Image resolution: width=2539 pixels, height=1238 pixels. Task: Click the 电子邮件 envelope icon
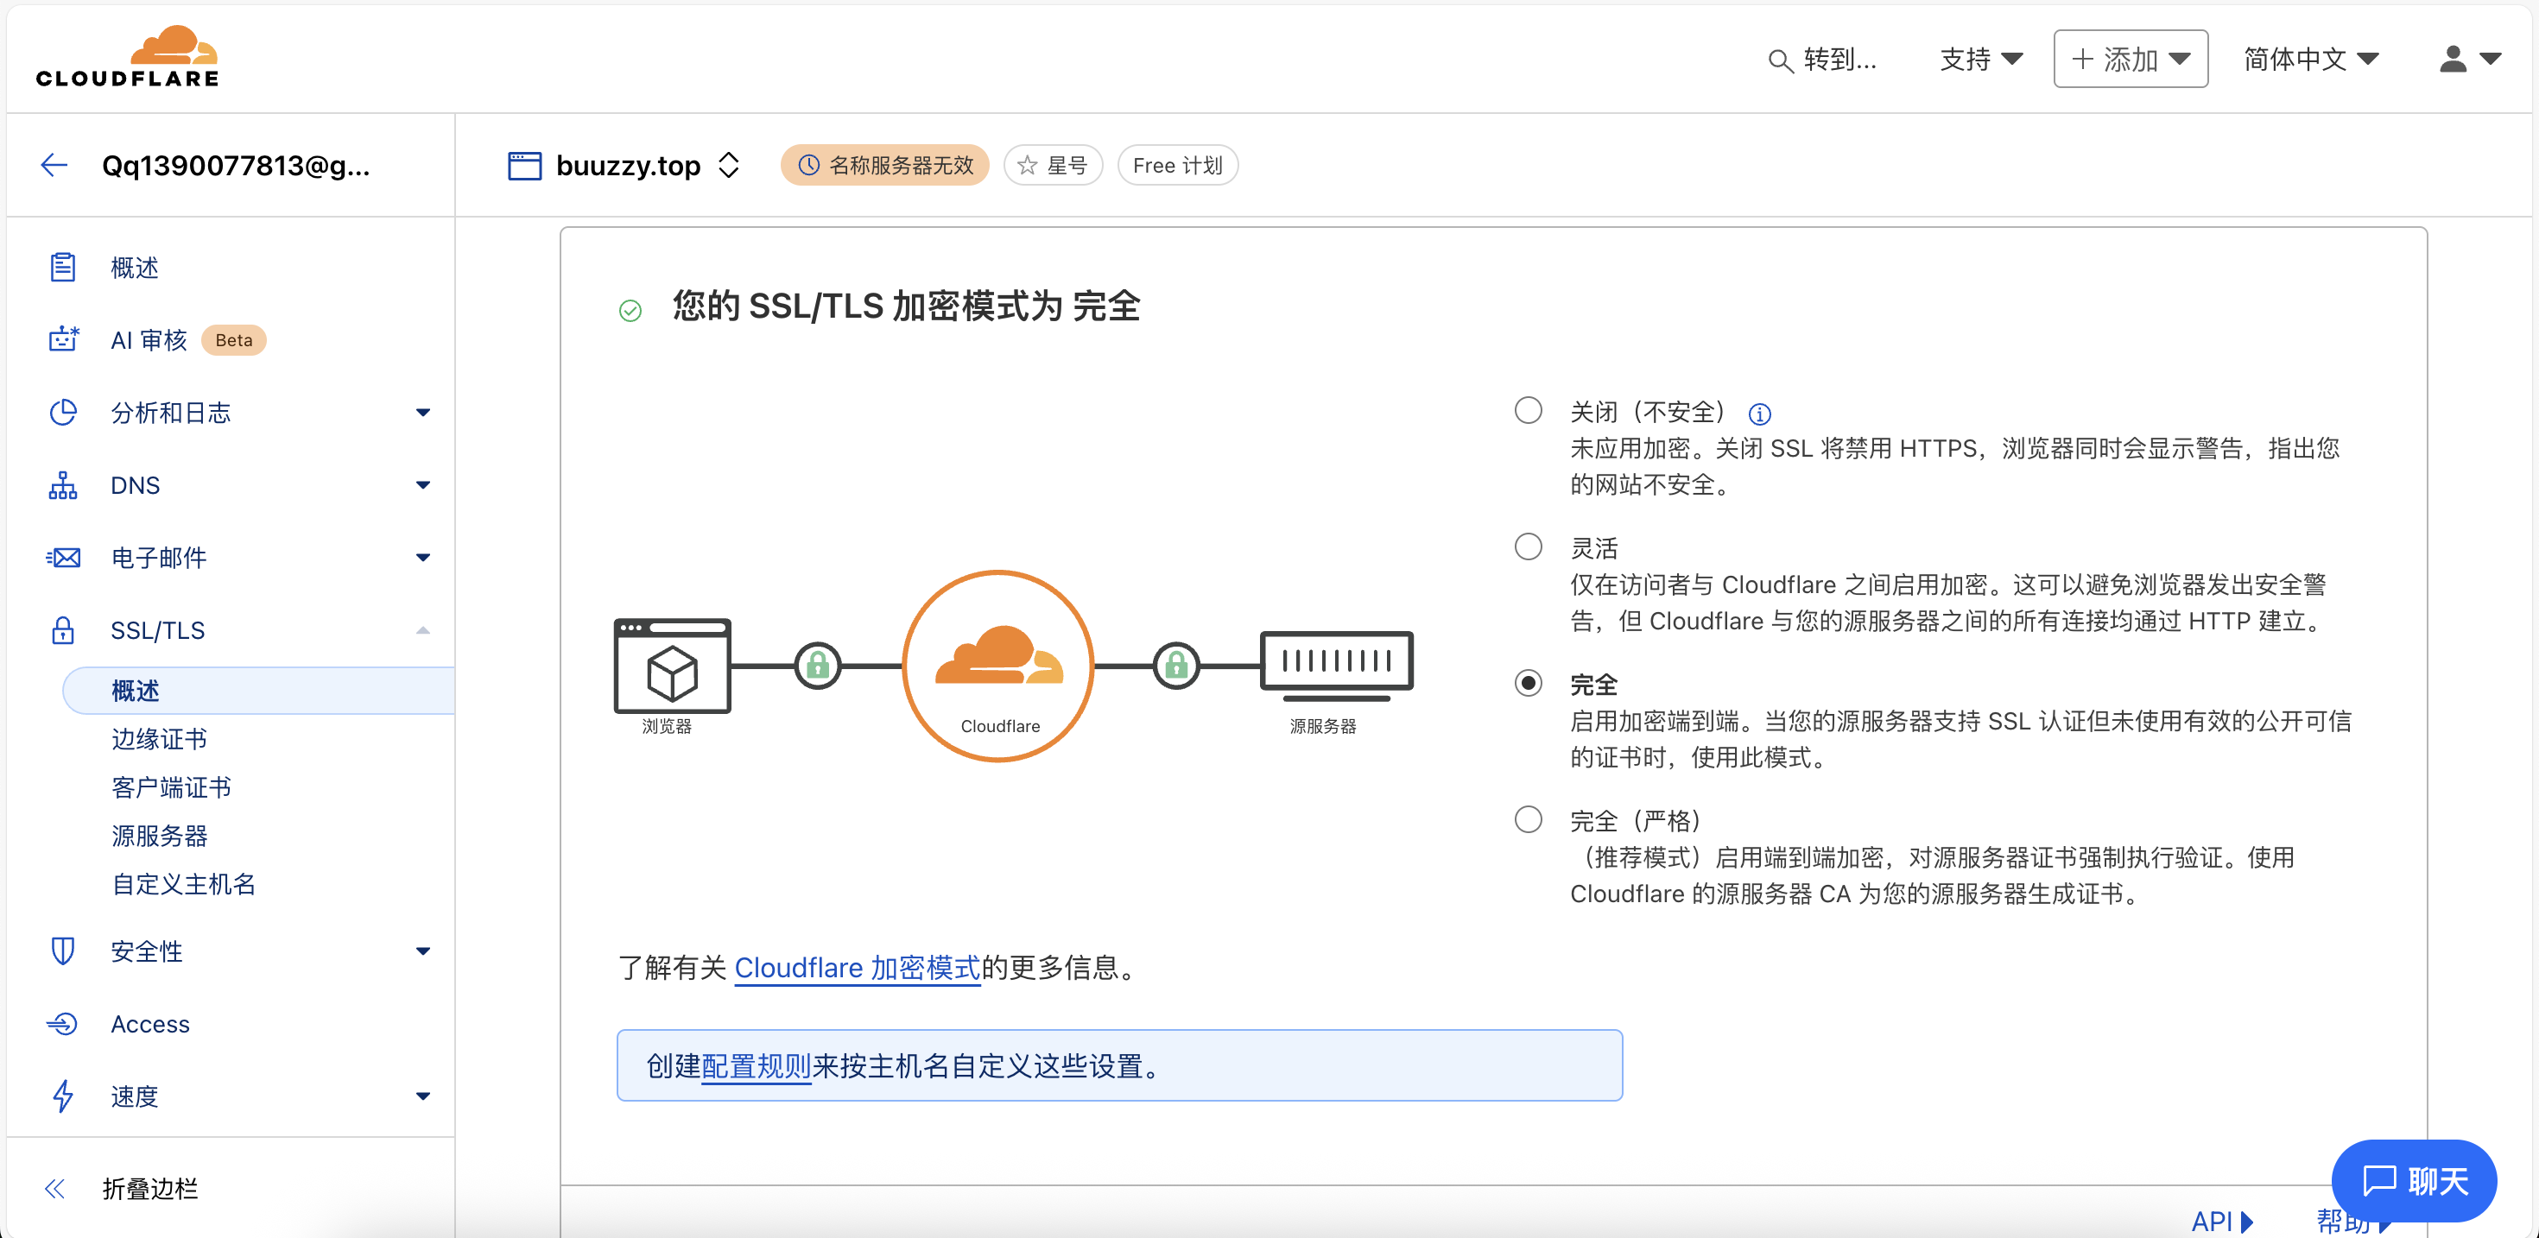pyautogui.click(x=63, y=558)
